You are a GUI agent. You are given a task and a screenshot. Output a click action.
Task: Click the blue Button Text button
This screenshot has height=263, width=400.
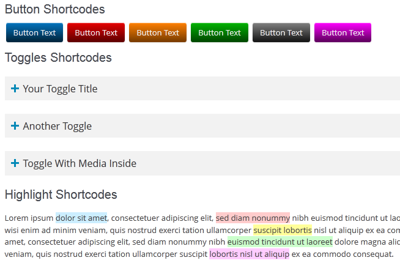click(x=34, y=32)
